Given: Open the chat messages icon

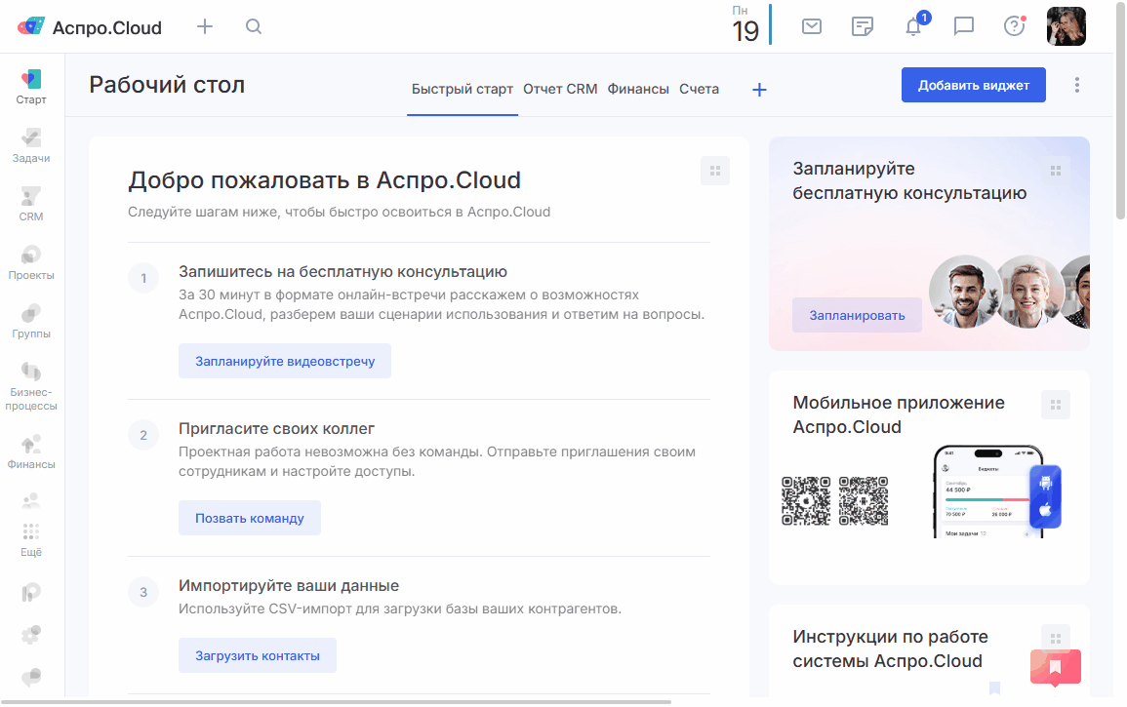Looking at the screenshot, I should pos(964,27).
